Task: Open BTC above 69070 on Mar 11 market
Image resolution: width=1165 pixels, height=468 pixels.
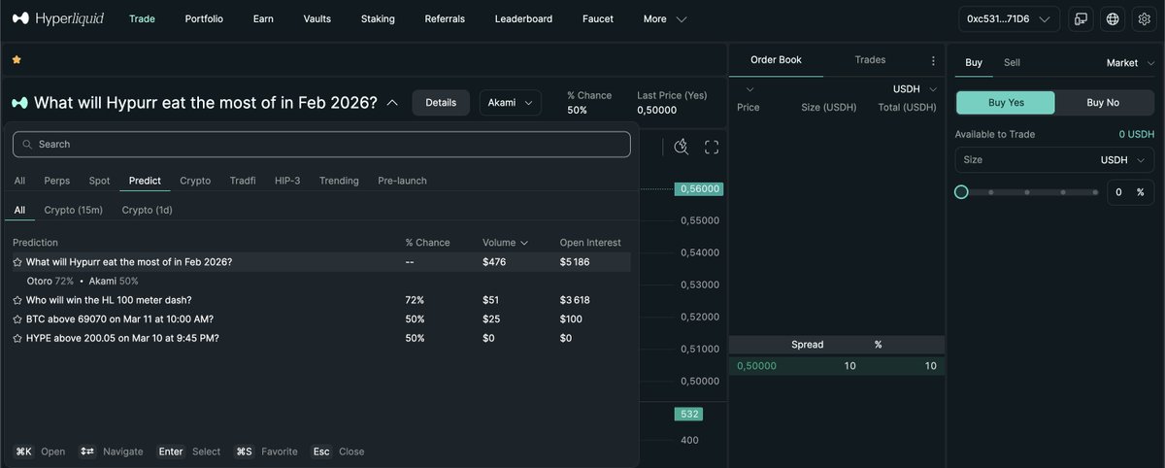Action: pyautogui.click(x=119, y=319)
